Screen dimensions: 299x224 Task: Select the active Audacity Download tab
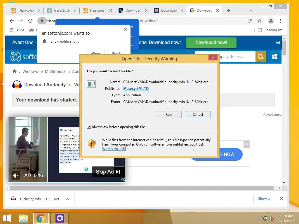204,10
